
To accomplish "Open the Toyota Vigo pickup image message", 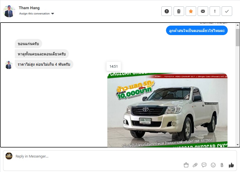I will 167,110.
